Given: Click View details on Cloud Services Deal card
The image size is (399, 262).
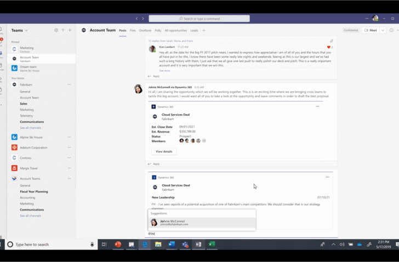Looking at the screenshot, I should point(164,152).
